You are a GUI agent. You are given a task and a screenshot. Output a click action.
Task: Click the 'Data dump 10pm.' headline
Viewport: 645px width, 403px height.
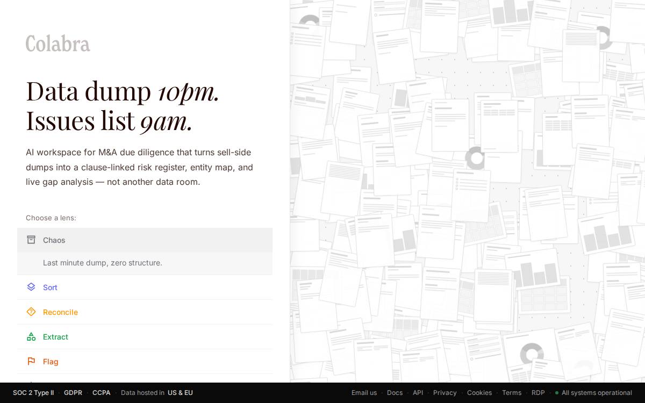123,91
